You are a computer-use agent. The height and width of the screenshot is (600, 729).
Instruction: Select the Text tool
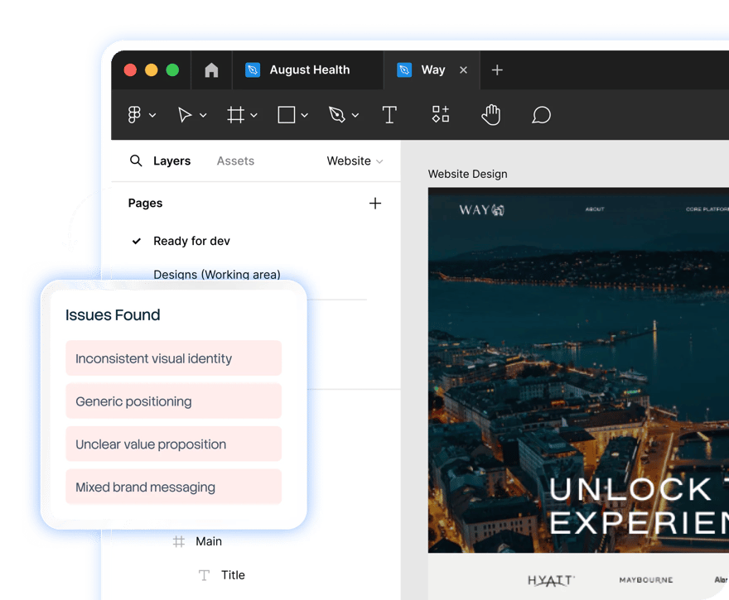pos(389,115)
